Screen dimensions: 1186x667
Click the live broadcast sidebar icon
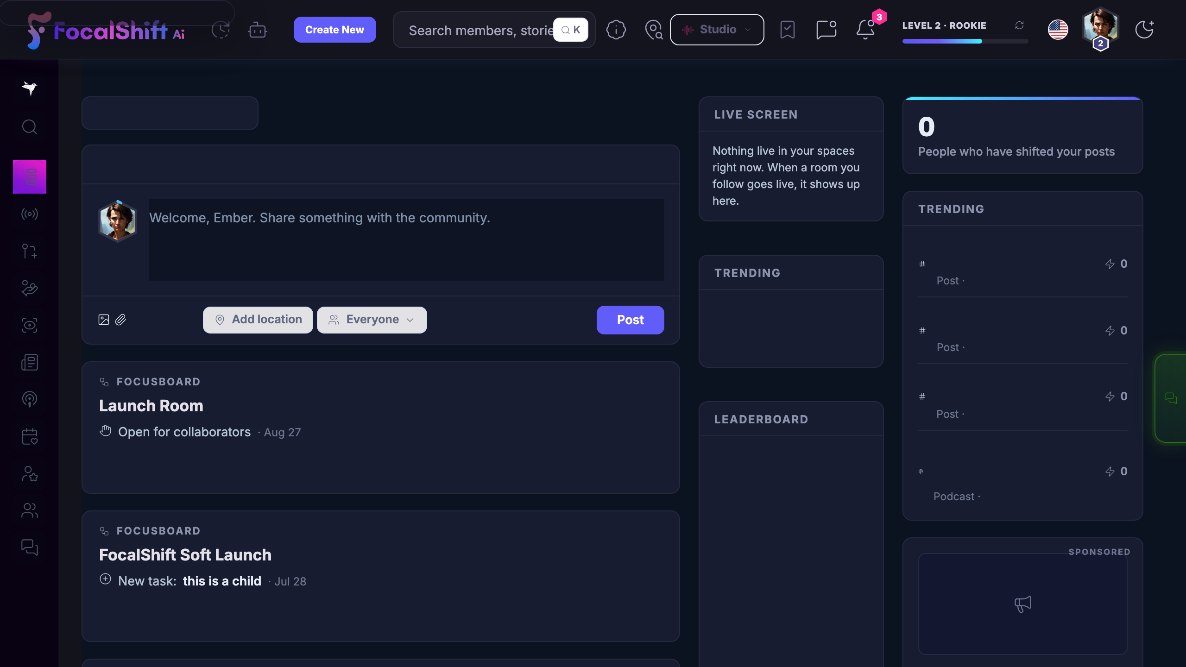tap(30, 214)
